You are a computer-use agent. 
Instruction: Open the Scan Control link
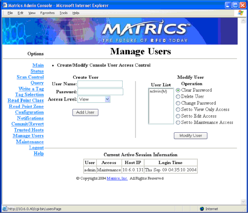point(30,77)
